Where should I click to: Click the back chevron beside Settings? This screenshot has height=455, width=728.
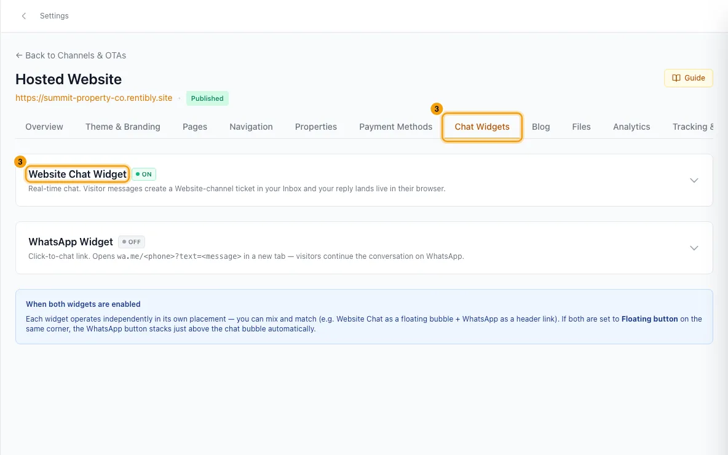pos(24,16)
